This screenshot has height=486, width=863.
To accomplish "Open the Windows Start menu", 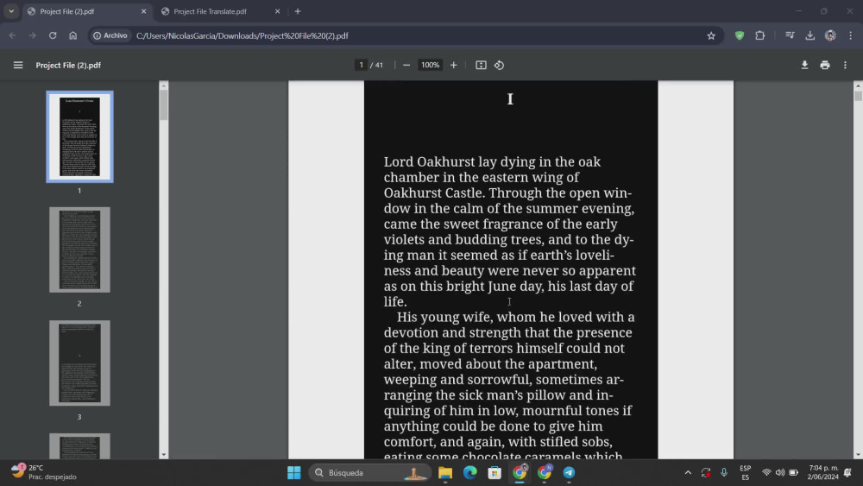I will pos(294,473).
